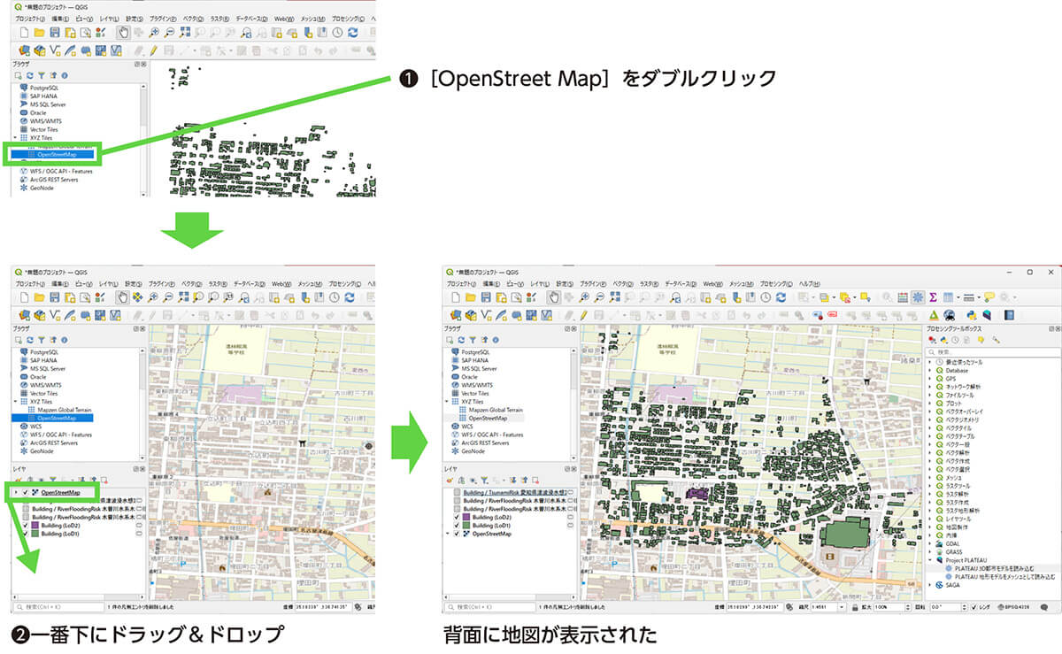Click toolbox history clock icon in right window
Image resolution: width=1062 pixels, height=654 pixels.
pos(955,341)
